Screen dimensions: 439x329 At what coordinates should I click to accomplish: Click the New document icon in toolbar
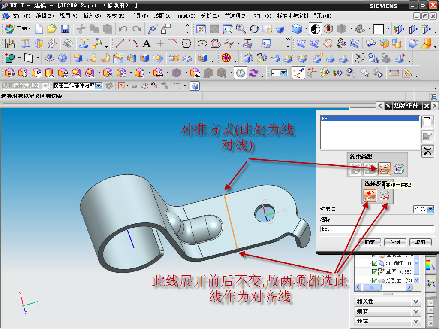pos(39,29)
